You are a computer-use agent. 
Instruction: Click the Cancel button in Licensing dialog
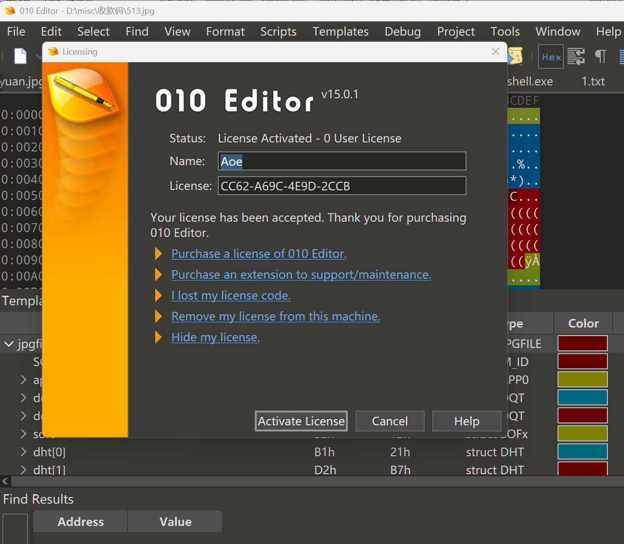coord(390,421)
